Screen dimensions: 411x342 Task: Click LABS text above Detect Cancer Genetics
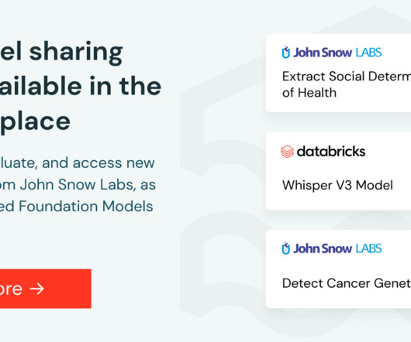click(368, 248)
